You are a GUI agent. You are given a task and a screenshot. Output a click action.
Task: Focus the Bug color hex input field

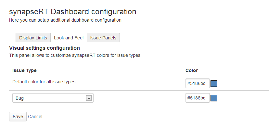click(x=197, y=98)
